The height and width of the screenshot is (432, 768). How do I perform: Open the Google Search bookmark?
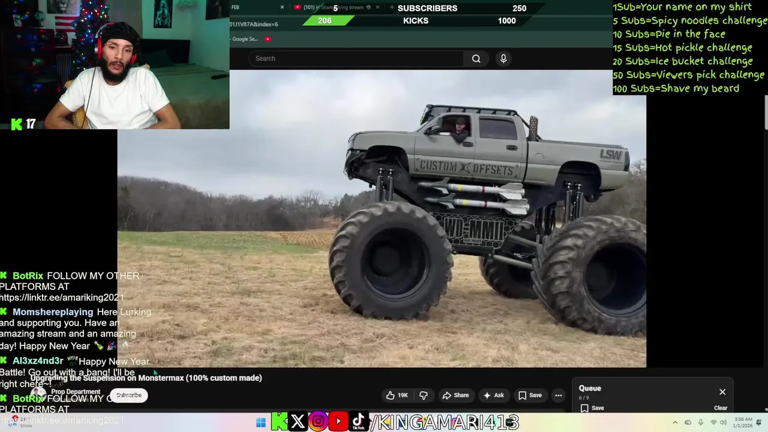pos(244,39)
